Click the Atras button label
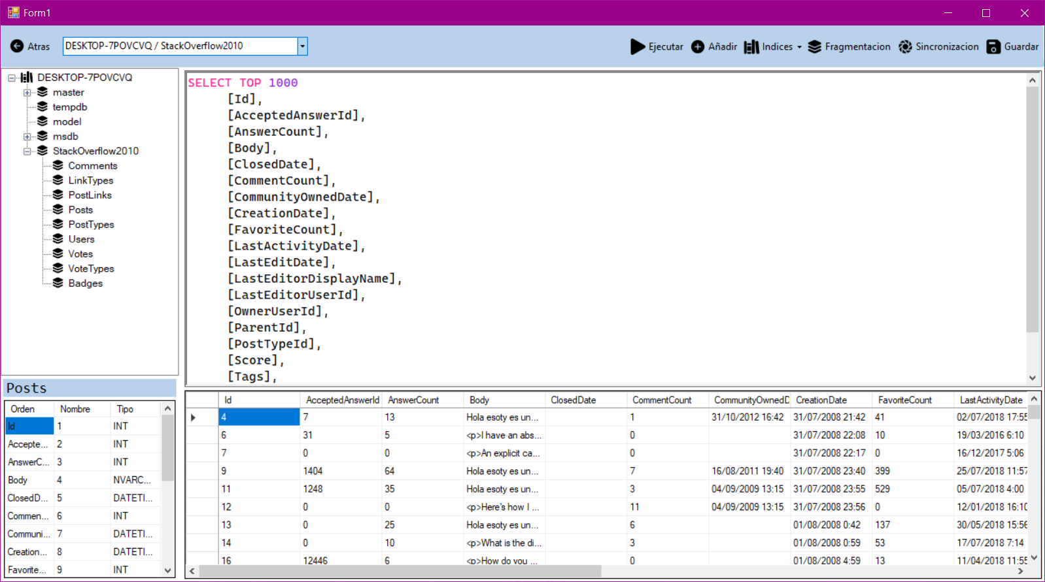The width and height of the screenshot is (1045, 582). coord(39,47)
